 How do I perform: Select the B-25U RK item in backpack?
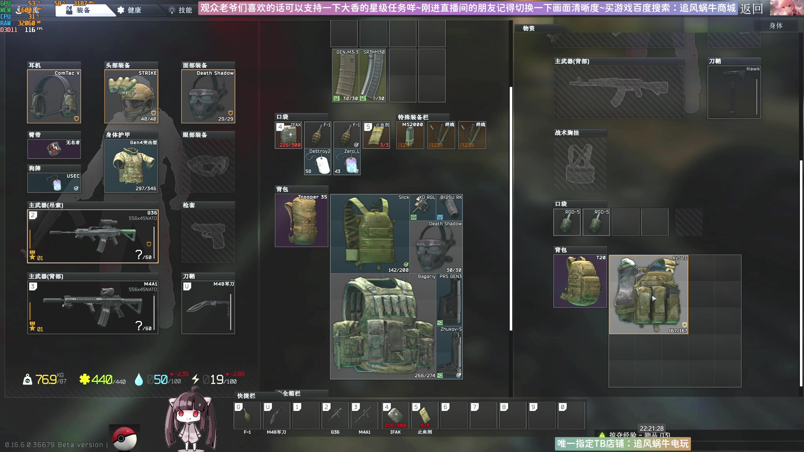point(449,207)
